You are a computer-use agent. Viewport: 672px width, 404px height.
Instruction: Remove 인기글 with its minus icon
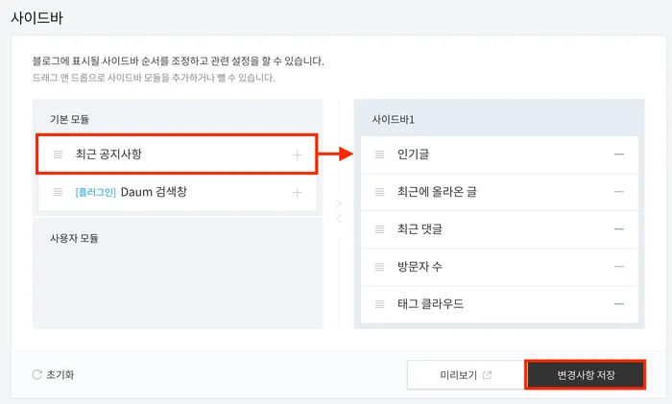point(619,154)
